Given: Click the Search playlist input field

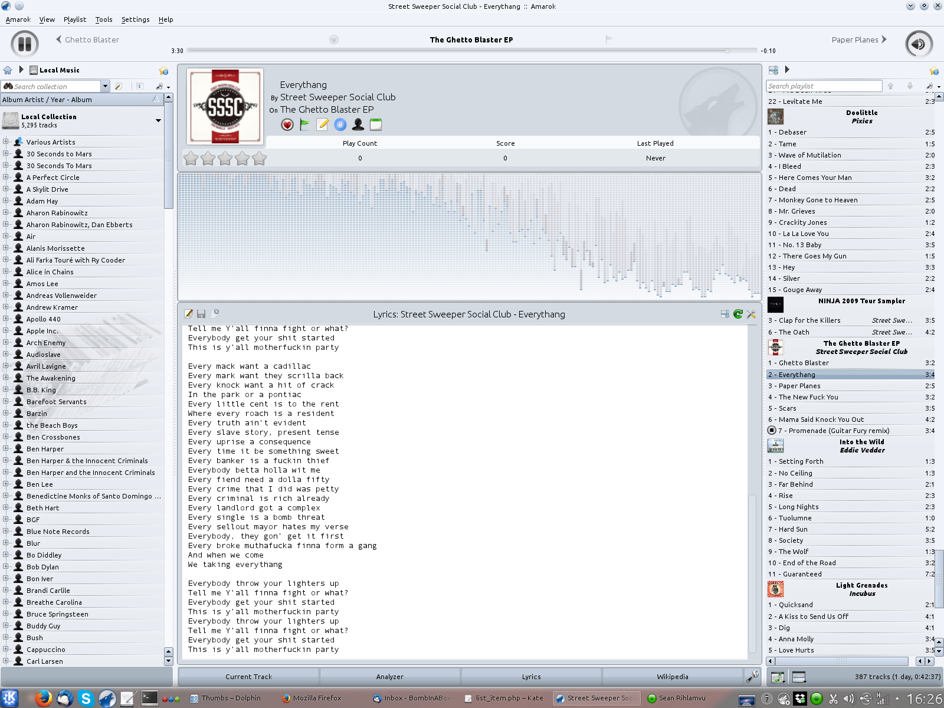Looking at the screenshot, I should click(824, 86).
